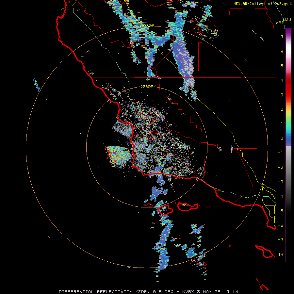Screen dimensions: 294x294
Task: Click the 1 dB value on color scale
Action: point(282,124)
